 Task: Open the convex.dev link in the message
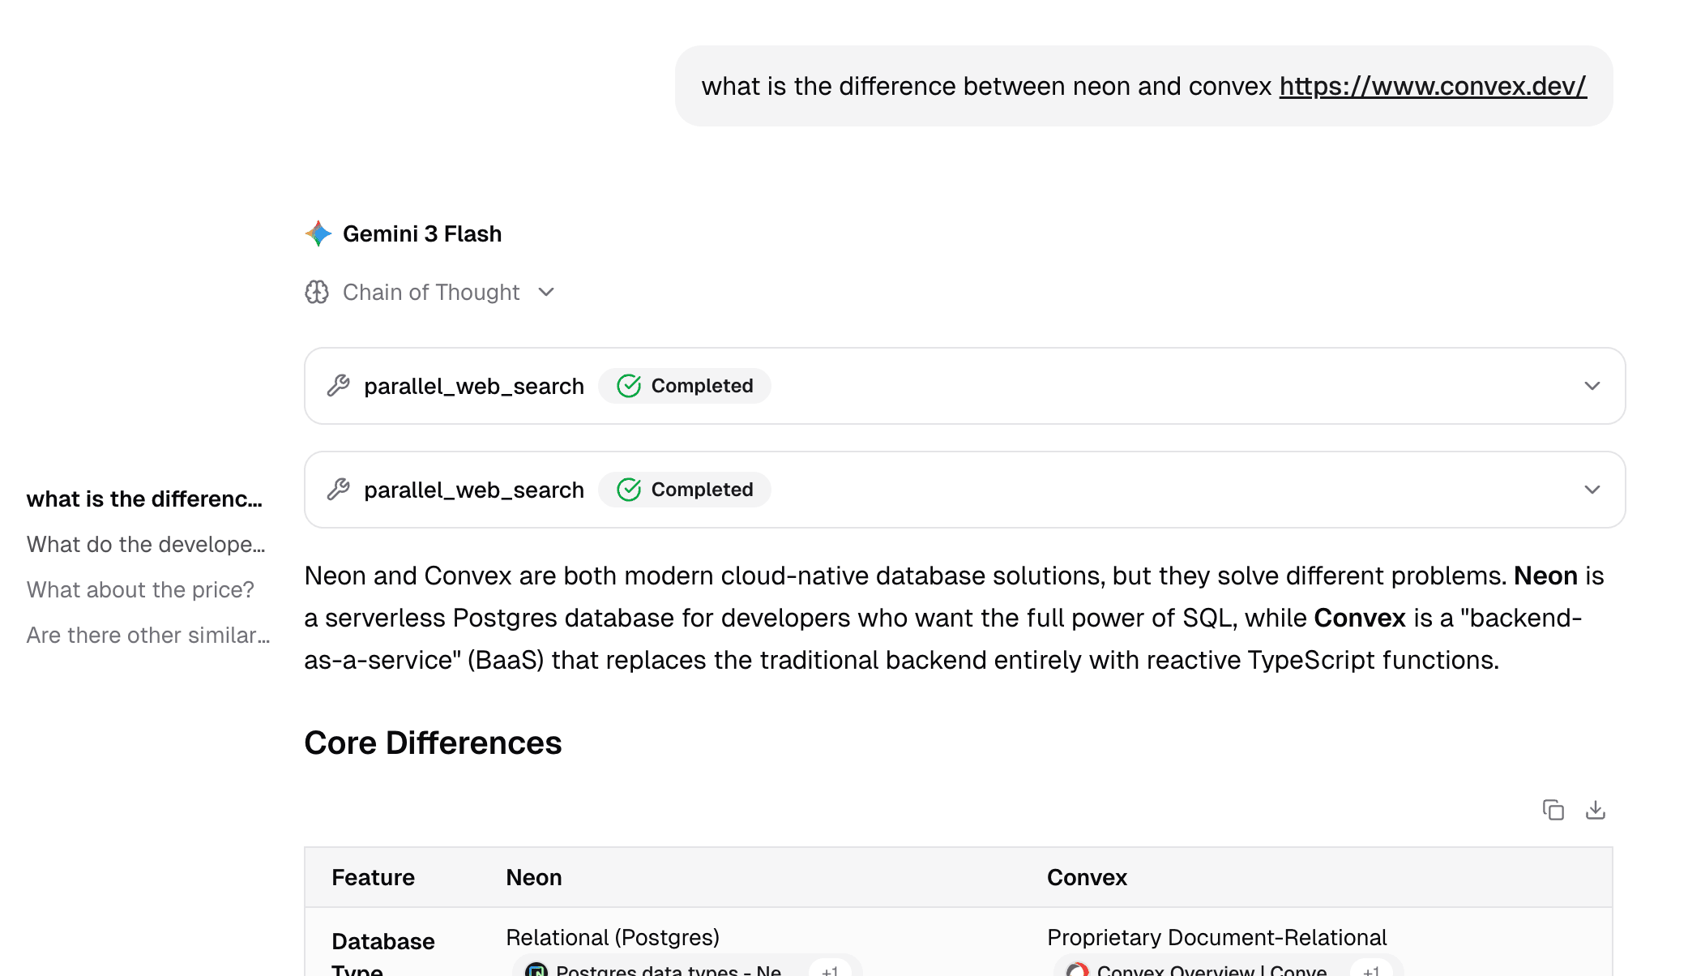click(1432, 86)
